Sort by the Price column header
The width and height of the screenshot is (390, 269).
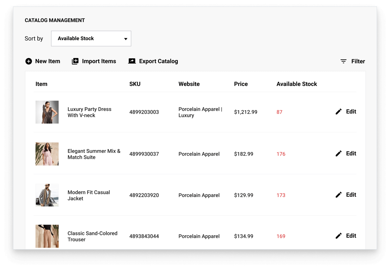tap(241, 84)
